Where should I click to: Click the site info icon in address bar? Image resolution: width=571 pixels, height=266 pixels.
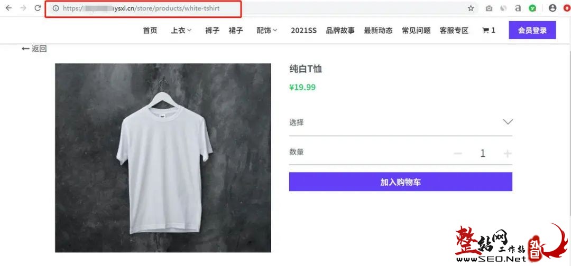pyautogui.click(x=56, y=8)
